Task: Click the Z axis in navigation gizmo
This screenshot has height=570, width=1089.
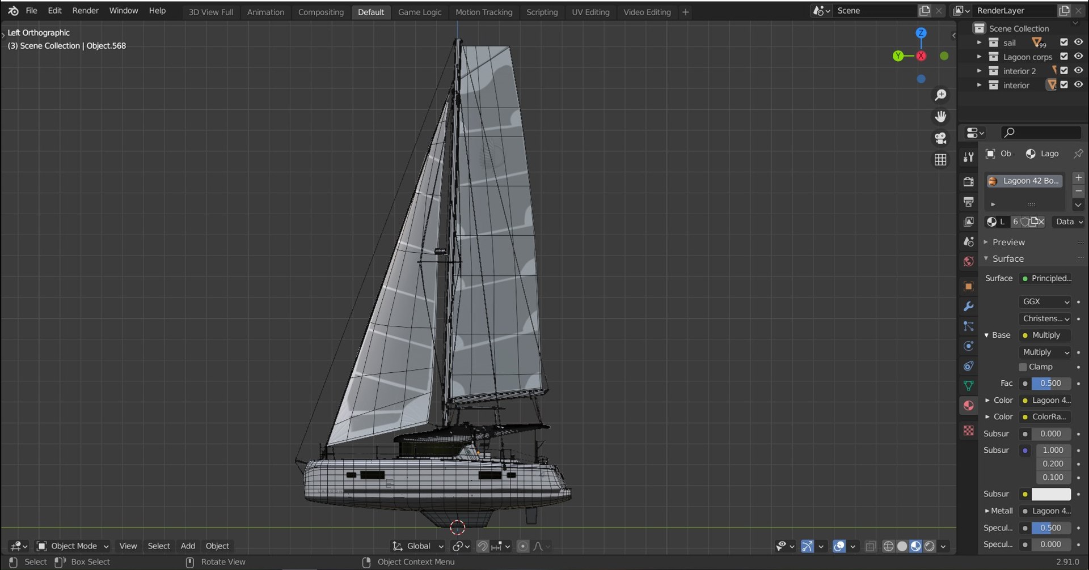Action: click(921, 33)
